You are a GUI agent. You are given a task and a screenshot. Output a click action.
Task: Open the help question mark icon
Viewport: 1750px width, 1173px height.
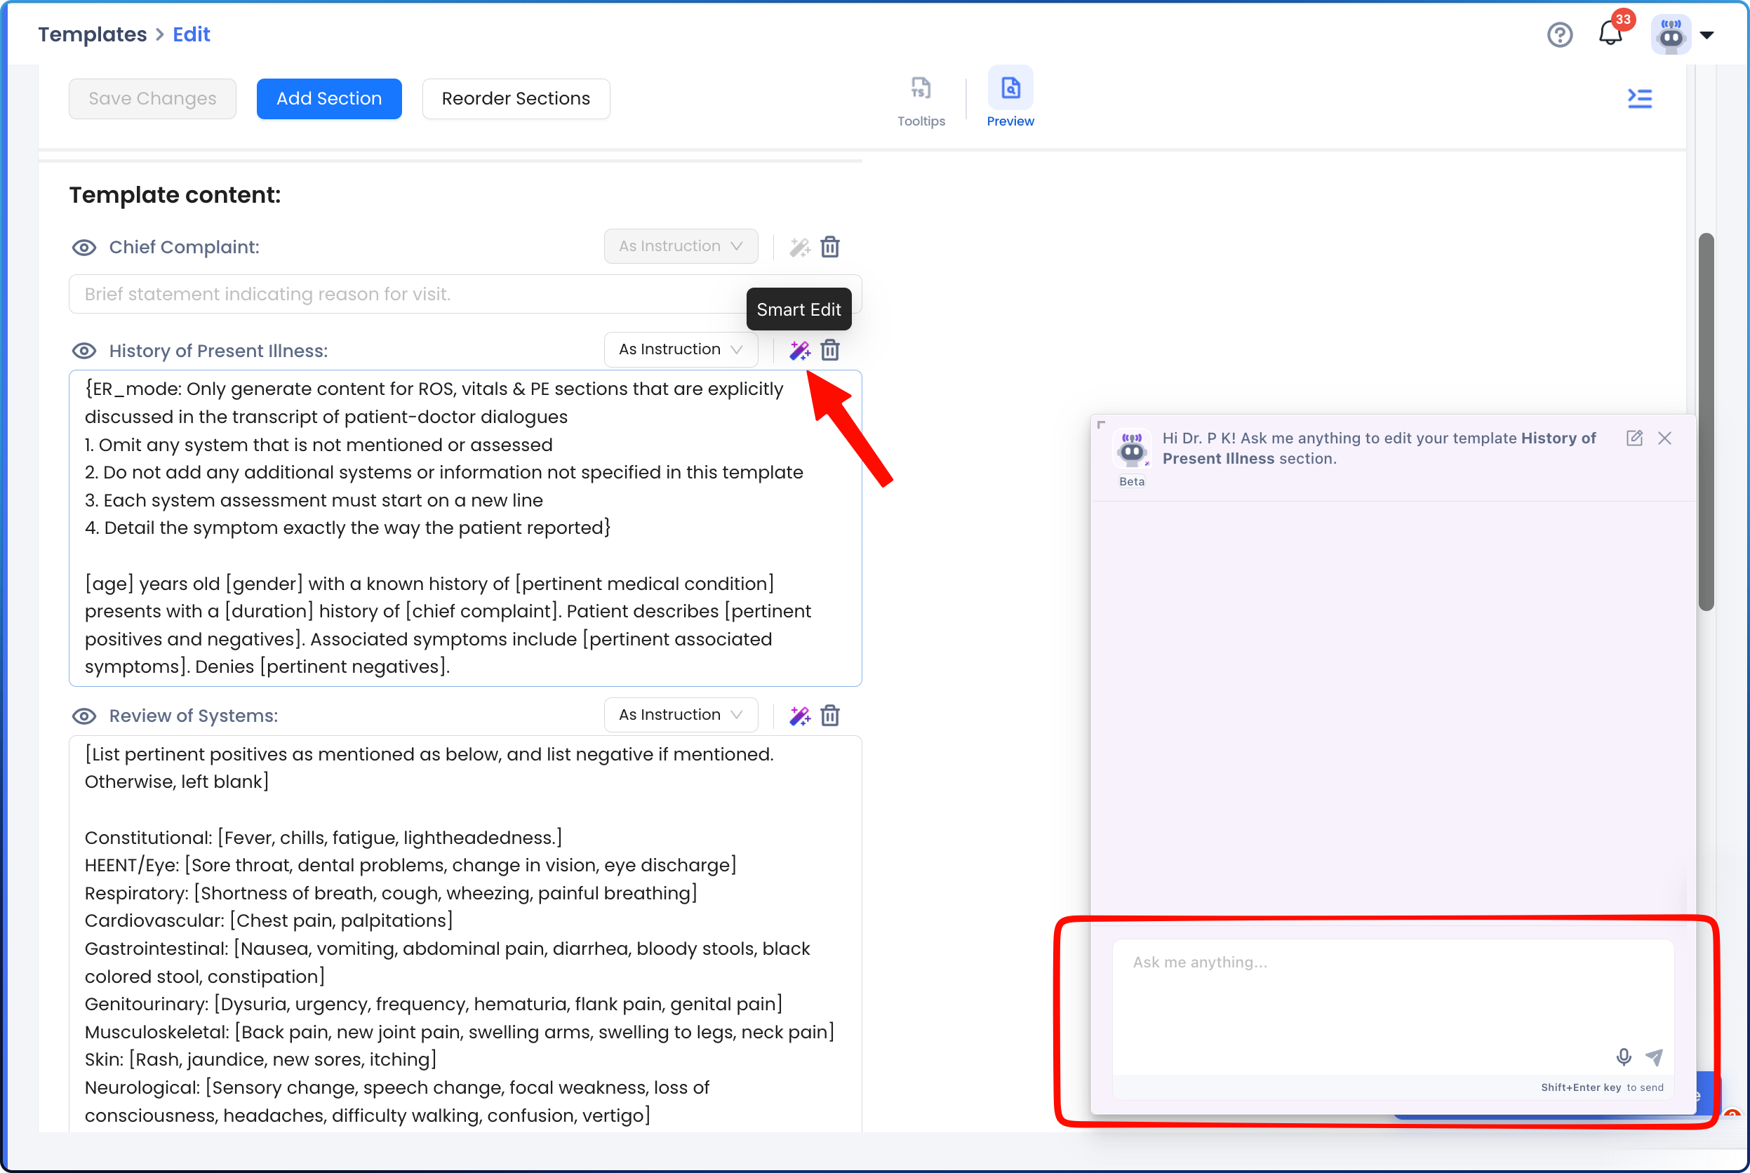coord(1559,34)
